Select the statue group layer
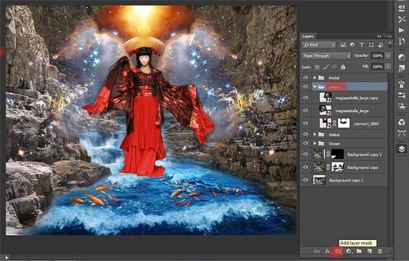This screenshot has width=409, height=261. pyautogui.click(x=344, y=134)
